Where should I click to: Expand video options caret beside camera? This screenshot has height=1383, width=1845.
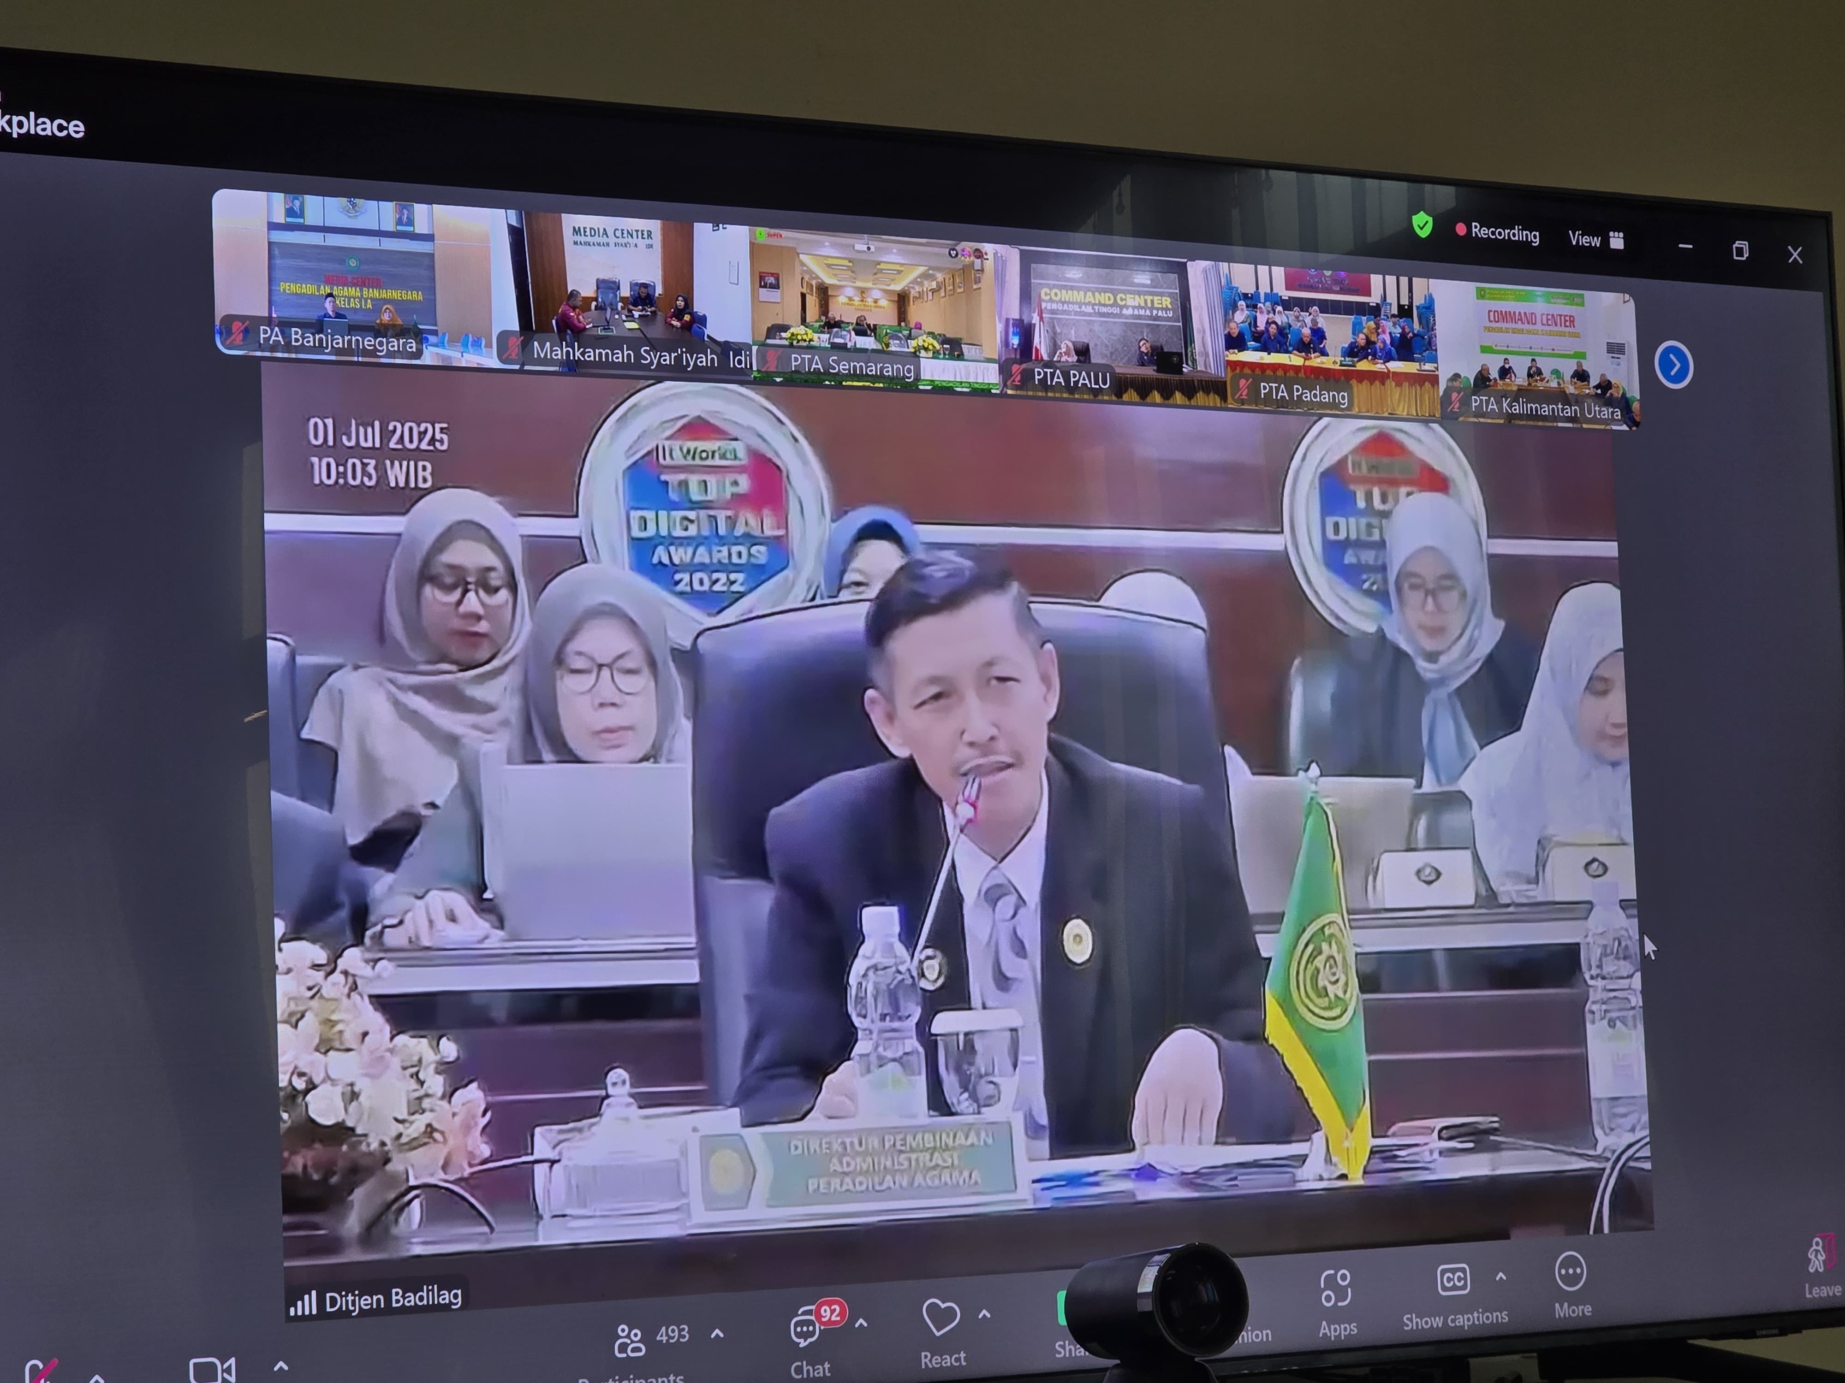281,1365
